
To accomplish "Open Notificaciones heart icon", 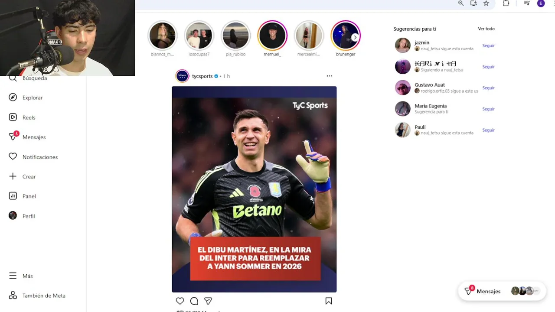I will tap(13, 157).
